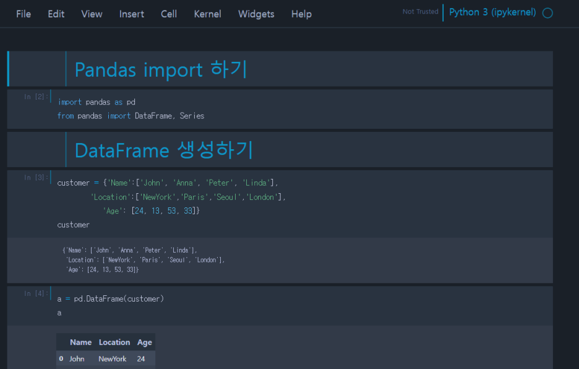Click the Age column header in table
The width and height of the screenshot is (579, 369).
coord(144,342)
